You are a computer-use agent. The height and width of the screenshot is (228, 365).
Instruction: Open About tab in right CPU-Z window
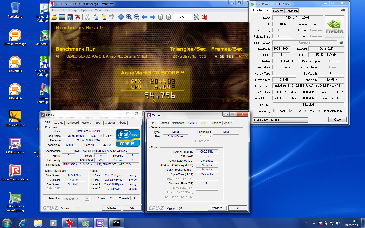tap(228, 123)
